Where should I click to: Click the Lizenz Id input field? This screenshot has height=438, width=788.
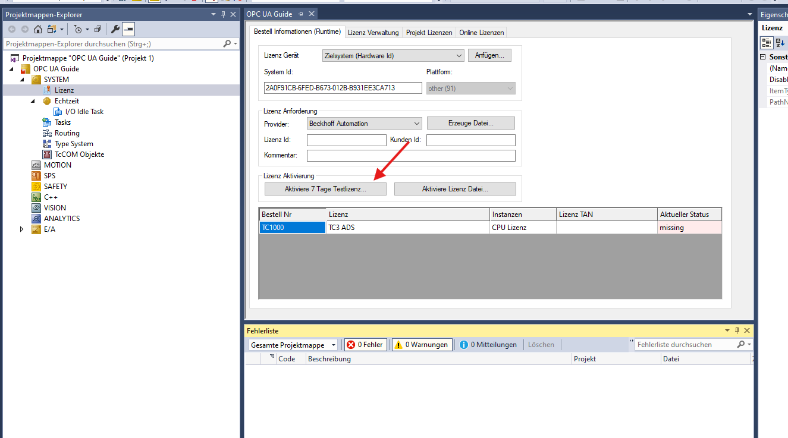coord(347,140)
